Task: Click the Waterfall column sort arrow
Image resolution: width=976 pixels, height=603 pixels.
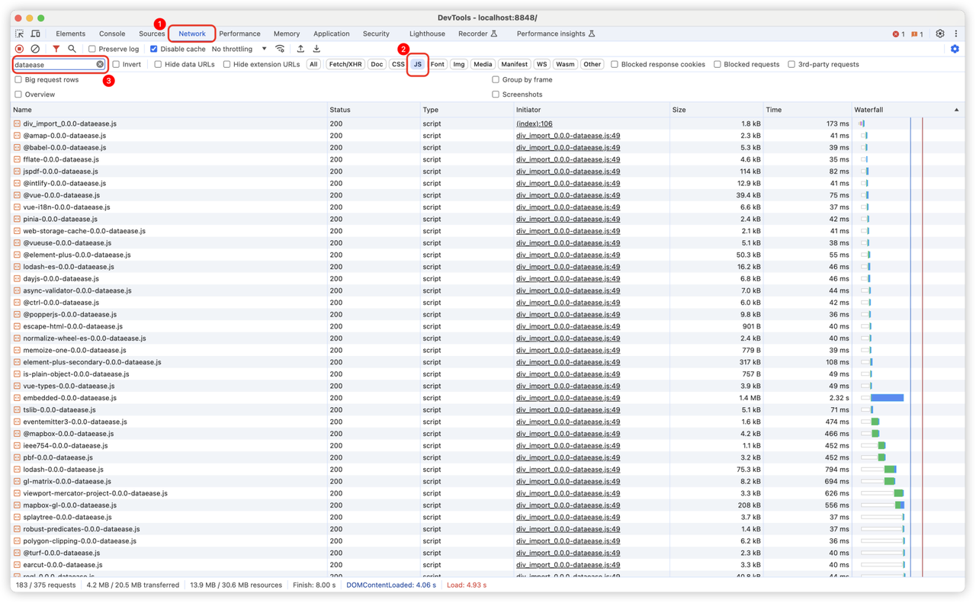Action: click(x=956, y=110)
